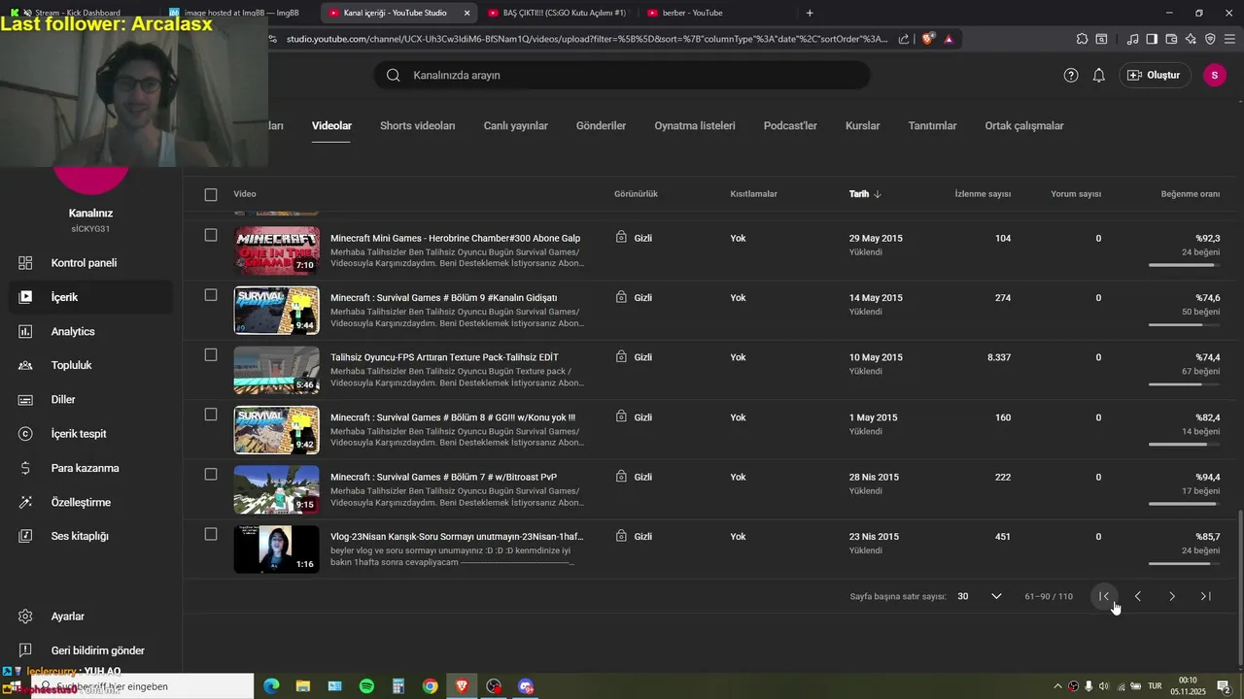Open Ses kitaplığı audio library
This screenshot has width=1244, height=699.
coord(91,536)
